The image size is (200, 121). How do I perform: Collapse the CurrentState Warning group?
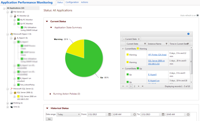click(x=123, y=49)
